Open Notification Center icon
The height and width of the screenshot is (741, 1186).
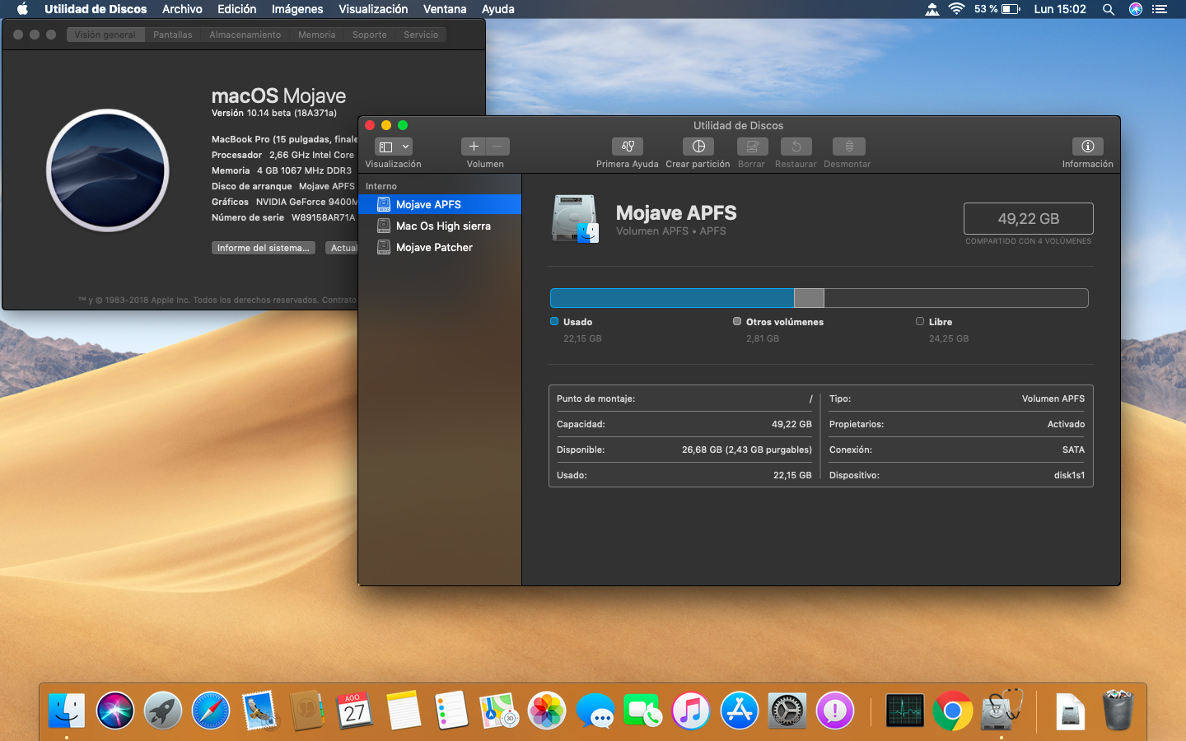coord(1160,9)
